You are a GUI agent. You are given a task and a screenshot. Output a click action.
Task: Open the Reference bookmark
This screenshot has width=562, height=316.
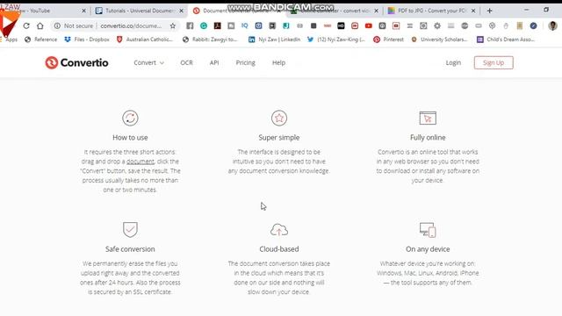click(41, 39)
